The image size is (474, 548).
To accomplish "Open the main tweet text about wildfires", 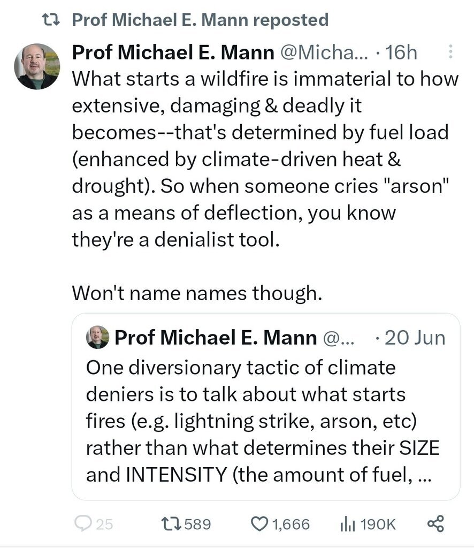I will click(x=265, y=159).
